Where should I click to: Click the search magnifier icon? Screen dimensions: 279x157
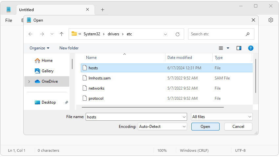(x=247, y=34)
